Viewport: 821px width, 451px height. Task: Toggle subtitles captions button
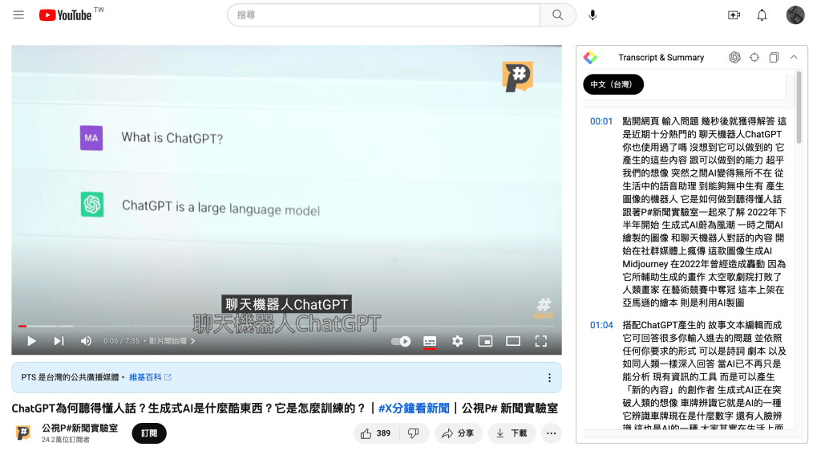pyautogui.click(x=430, y=342)
